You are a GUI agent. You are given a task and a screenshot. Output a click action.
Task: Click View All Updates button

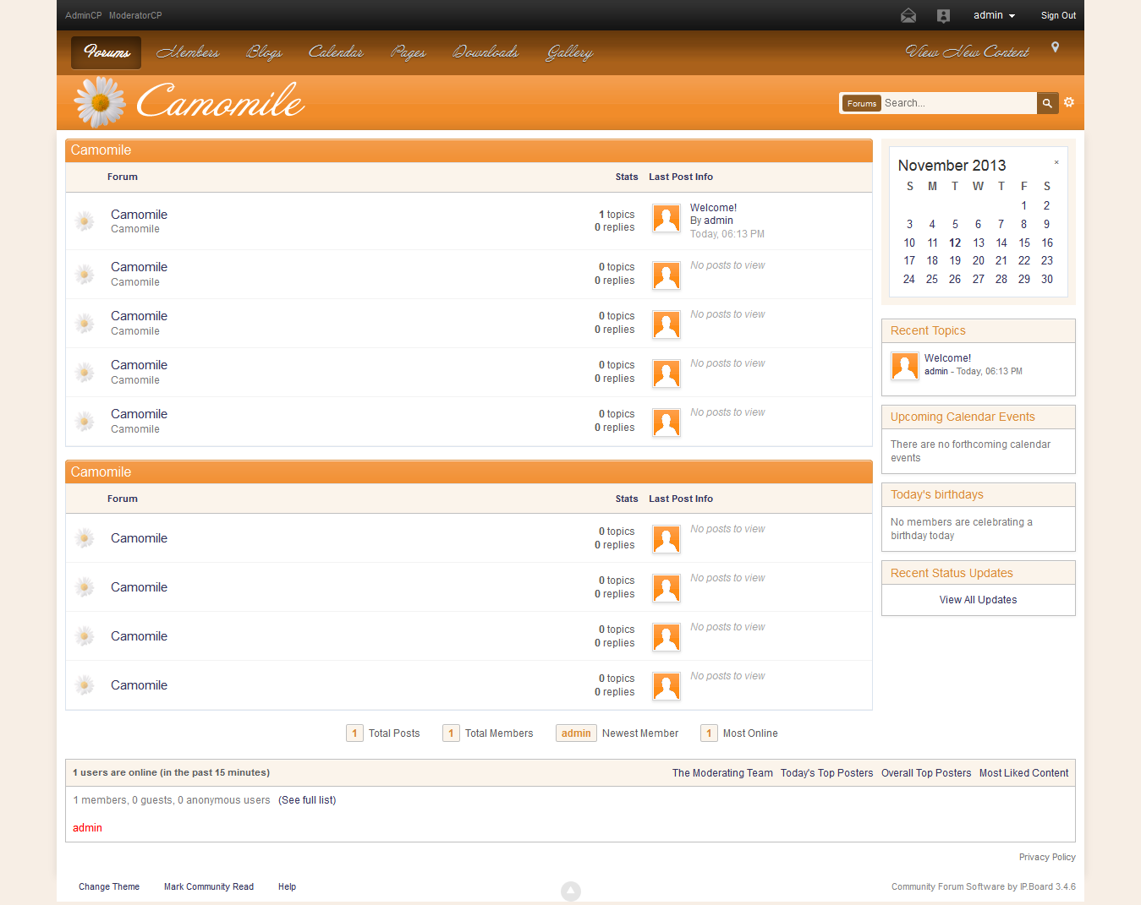coord(978,600)
